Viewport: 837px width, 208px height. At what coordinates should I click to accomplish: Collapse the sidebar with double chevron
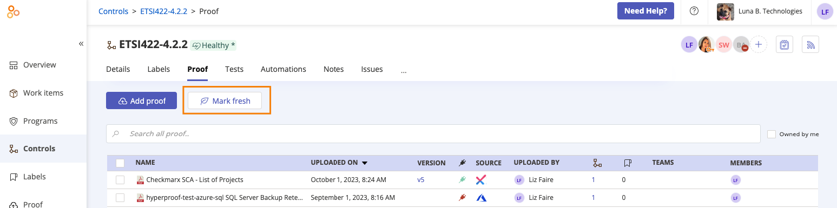tap(81, 44)
